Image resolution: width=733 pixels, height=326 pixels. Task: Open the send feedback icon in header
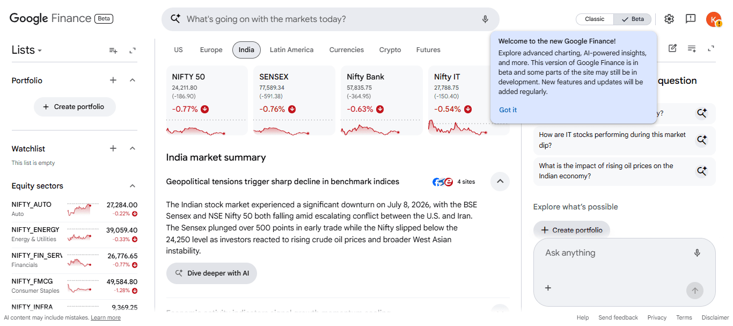click(x=691, y=19)
